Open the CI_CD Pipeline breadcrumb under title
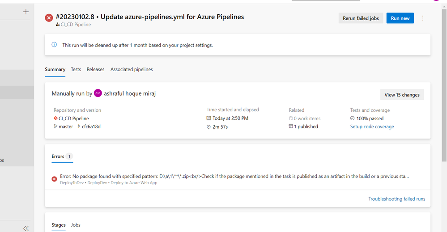 [x=76, y=25]
